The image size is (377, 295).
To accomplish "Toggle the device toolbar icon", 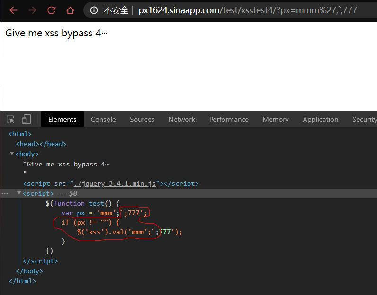I will pos(27,120).
